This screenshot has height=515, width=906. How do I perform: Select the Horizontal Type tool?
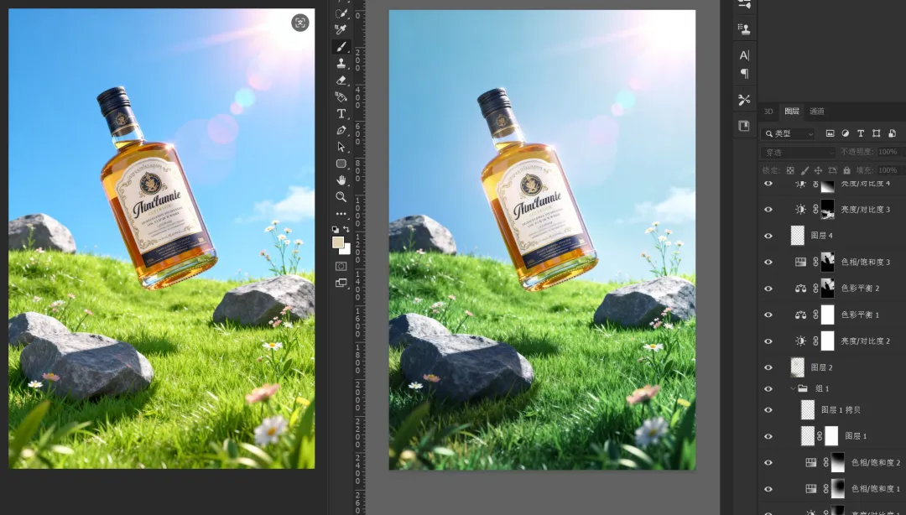[x=341, y=113]
